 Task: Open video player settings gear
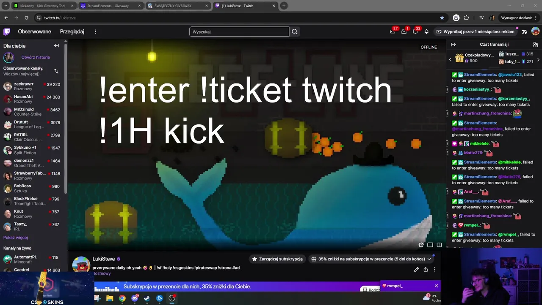click(421, 245)
